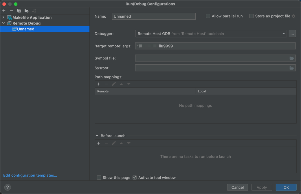Open the Help question mark button

8,187
